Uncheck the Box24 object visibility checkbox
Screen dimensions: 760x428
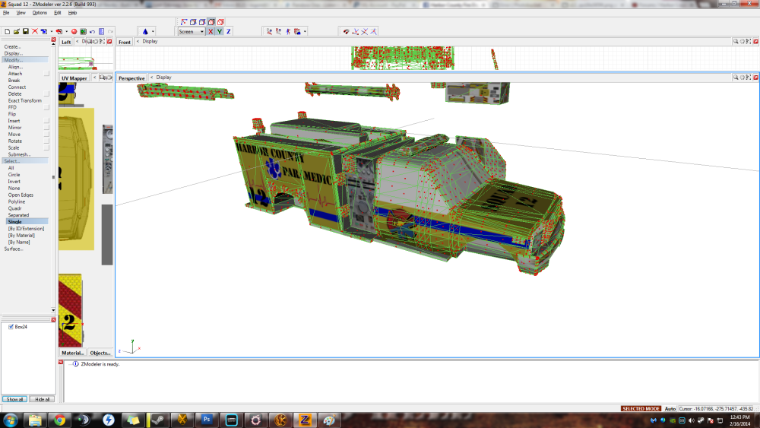click(11, 327)
